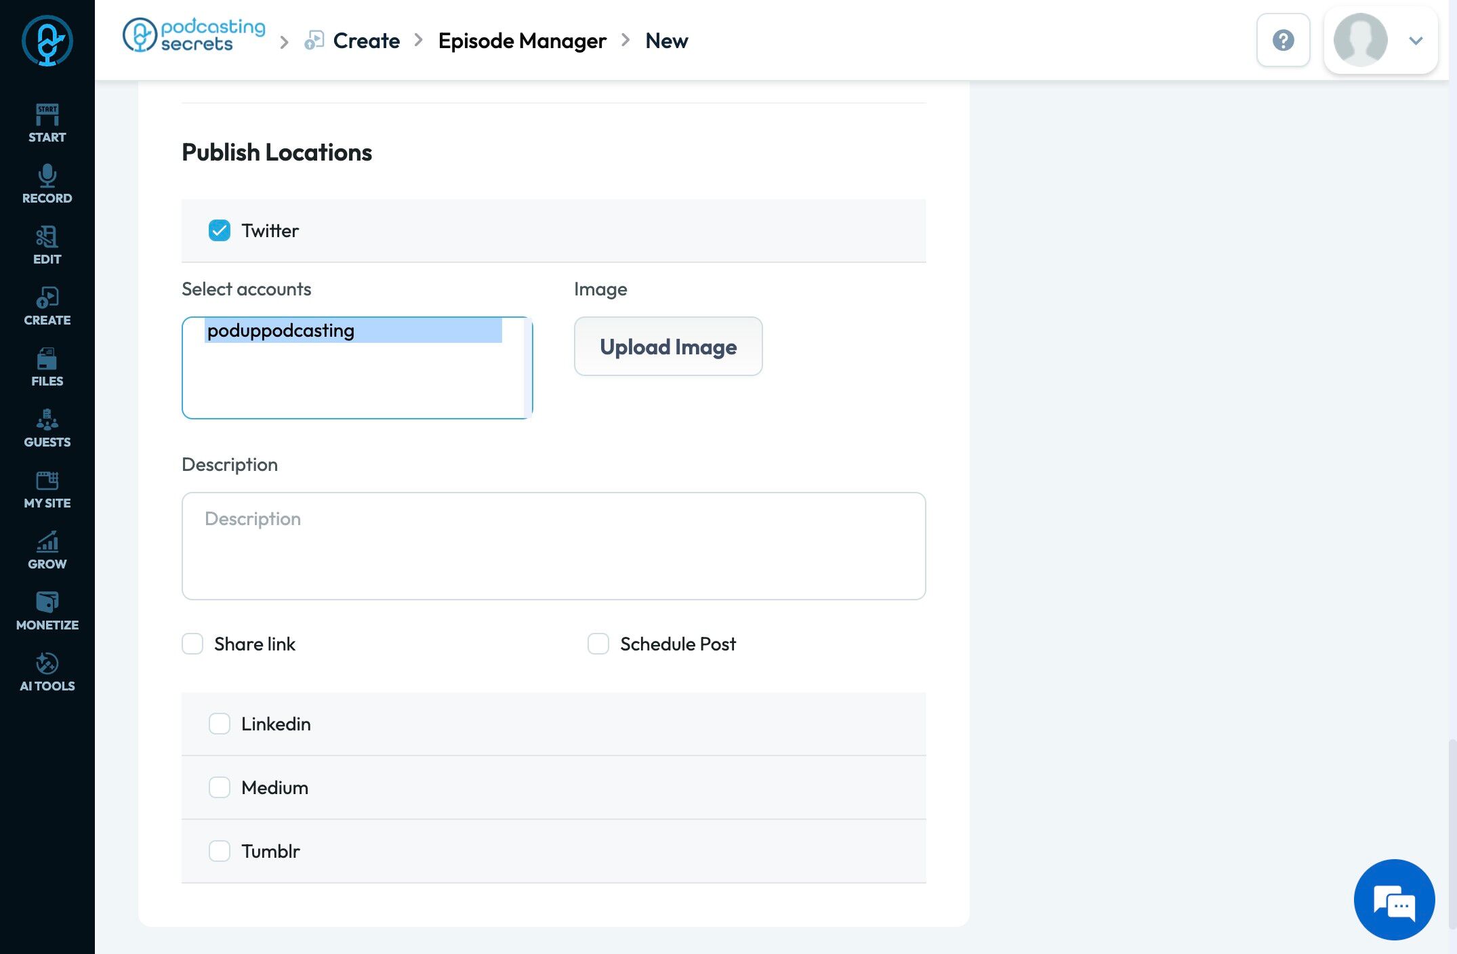Open the Monetize section
This screenshot has height=954, width=1457.
(47, 610)
